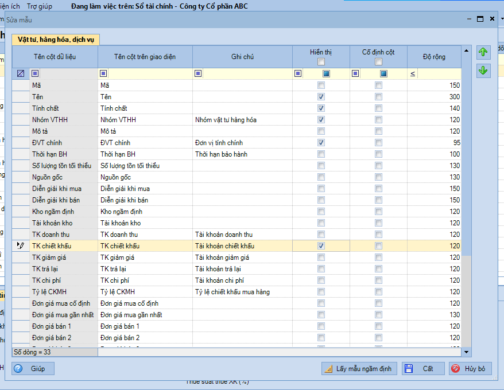Image resolution: width=504 pixels, height=390 pixels.
Task: Click width value 300 for Tên row
Action: [x=434, y=97]
